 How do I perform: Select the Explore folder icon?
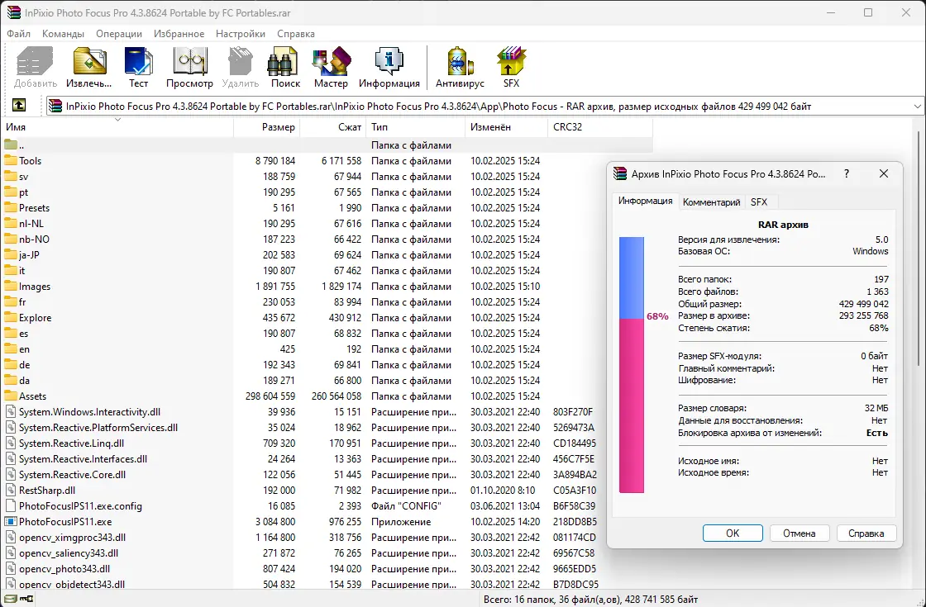pos(11,317)
